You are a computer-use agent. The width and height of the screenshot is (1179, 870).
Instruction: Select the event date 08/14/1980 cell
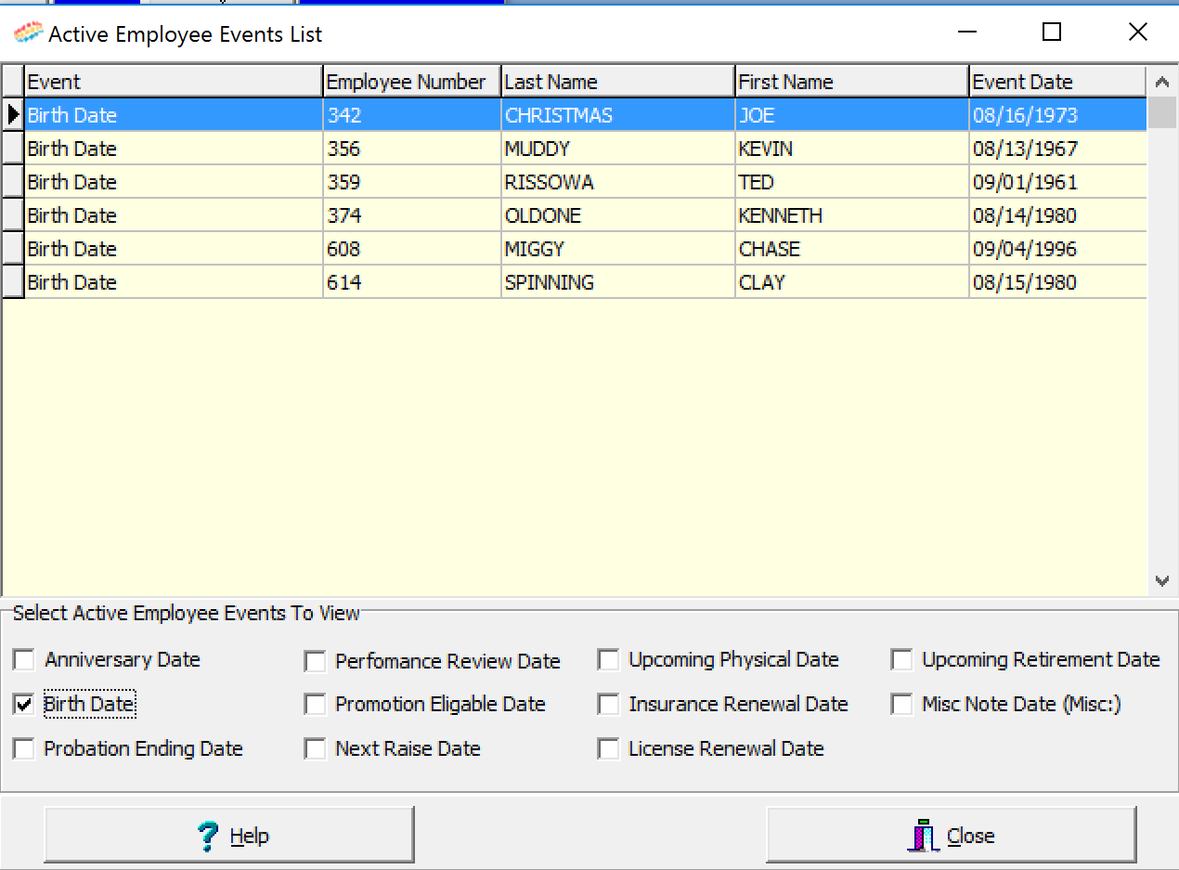click(1058, 215)
